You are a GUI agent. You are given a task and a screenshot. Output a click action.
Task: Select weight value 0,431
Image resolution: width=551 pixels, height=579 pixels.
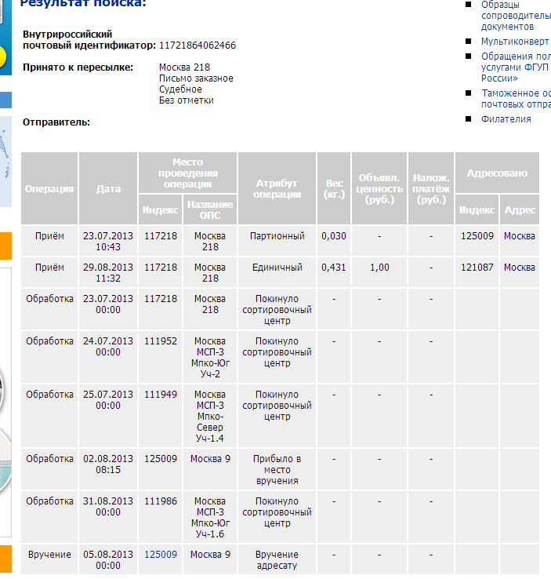[x=334, y=268]
